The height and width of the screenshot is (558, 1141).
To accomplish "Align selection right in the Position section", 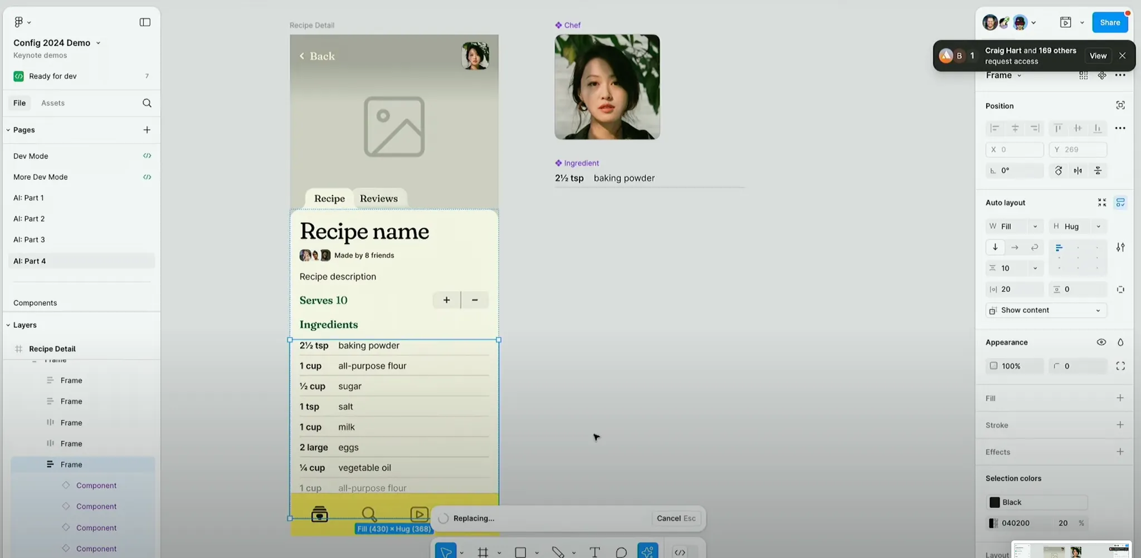I will (x=1035, y=129).
